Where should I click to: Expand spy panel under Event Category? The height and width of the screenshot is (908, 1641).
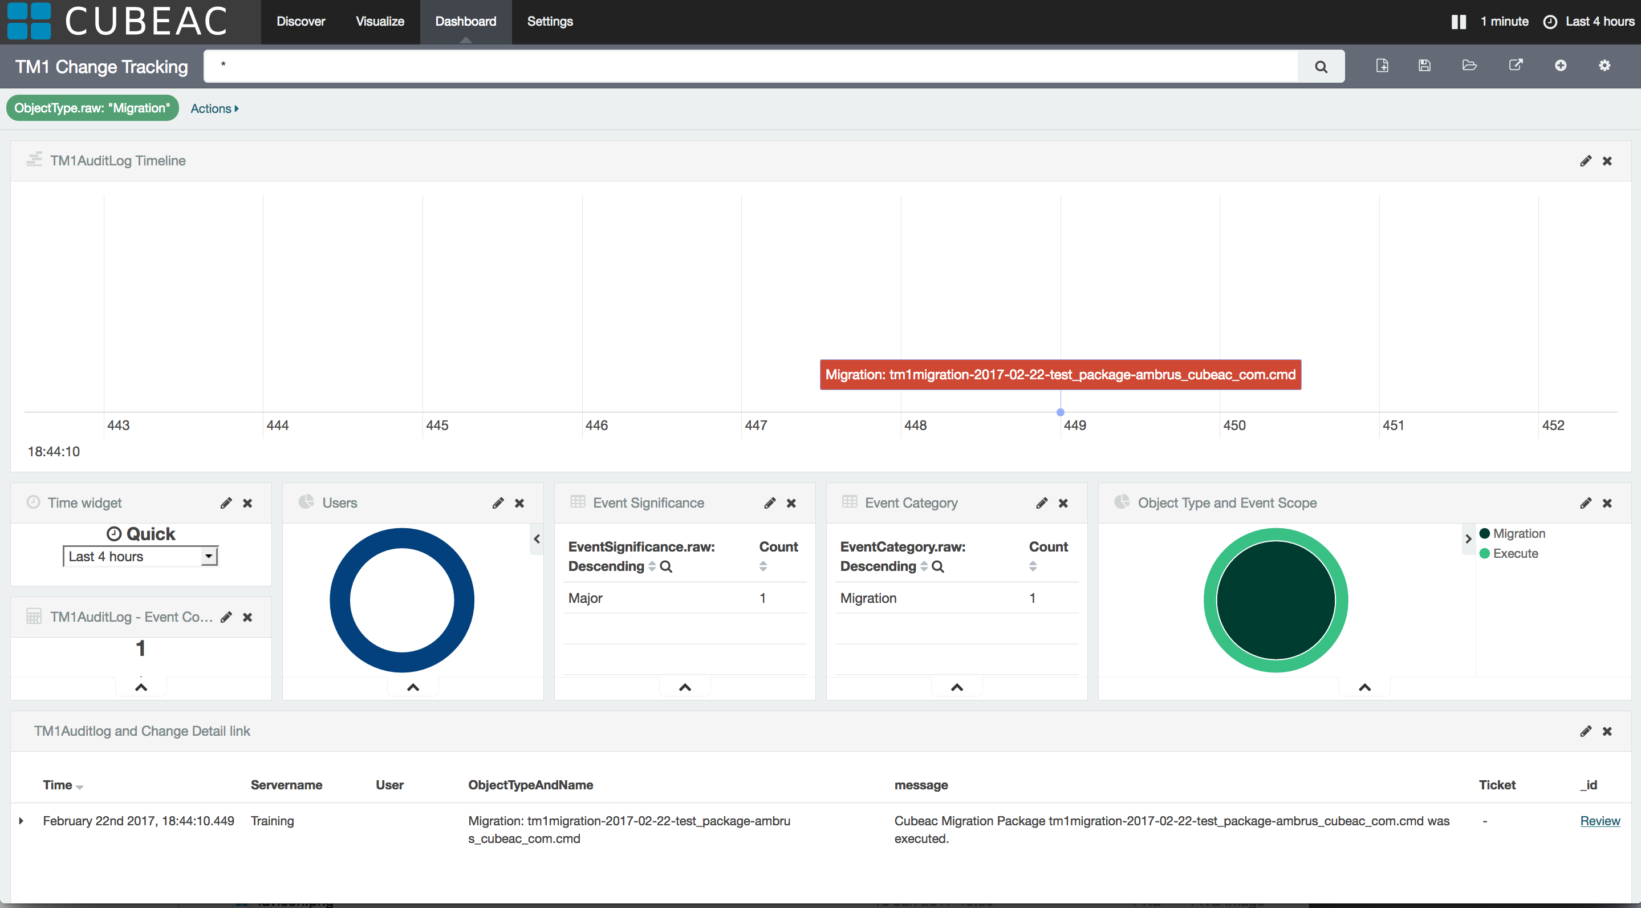coord(957,687)
